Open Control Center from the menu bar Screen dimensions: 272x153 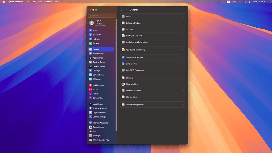[x=249, y=2]
